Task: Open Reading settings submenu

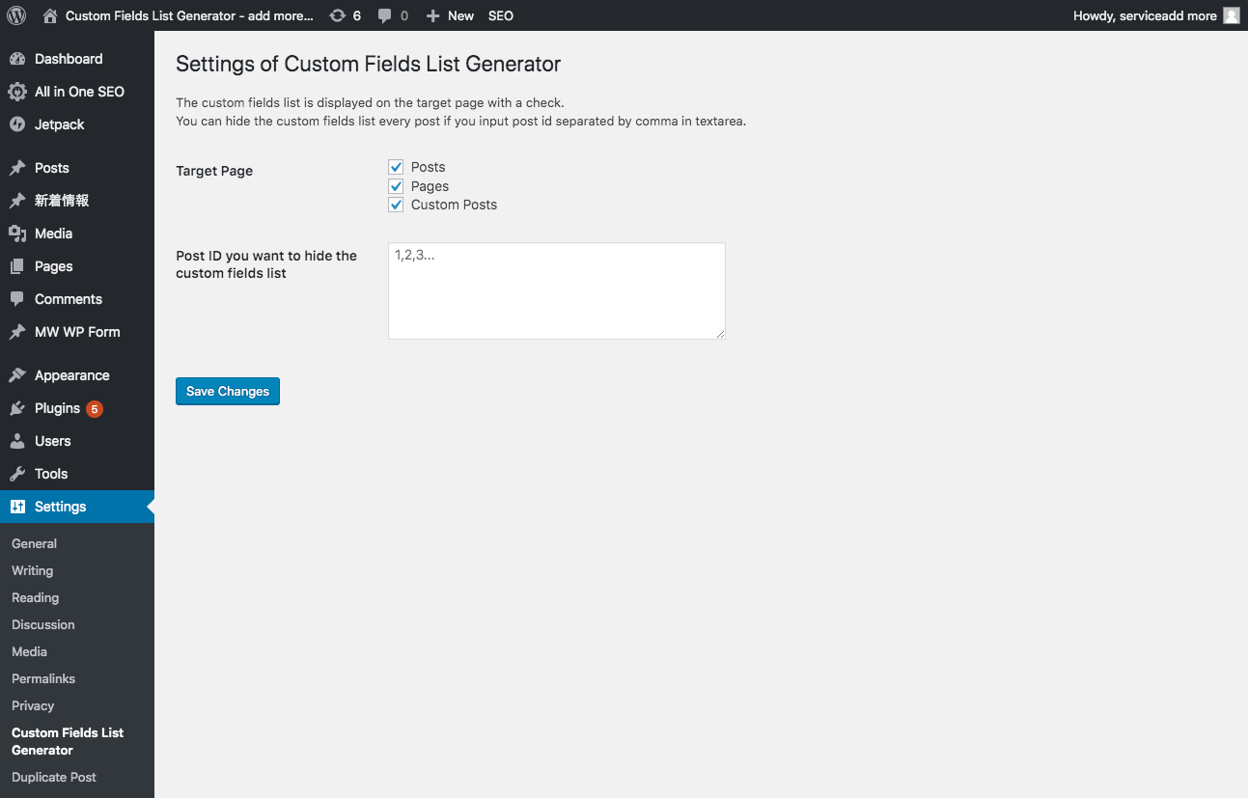Action: (36, 597)
